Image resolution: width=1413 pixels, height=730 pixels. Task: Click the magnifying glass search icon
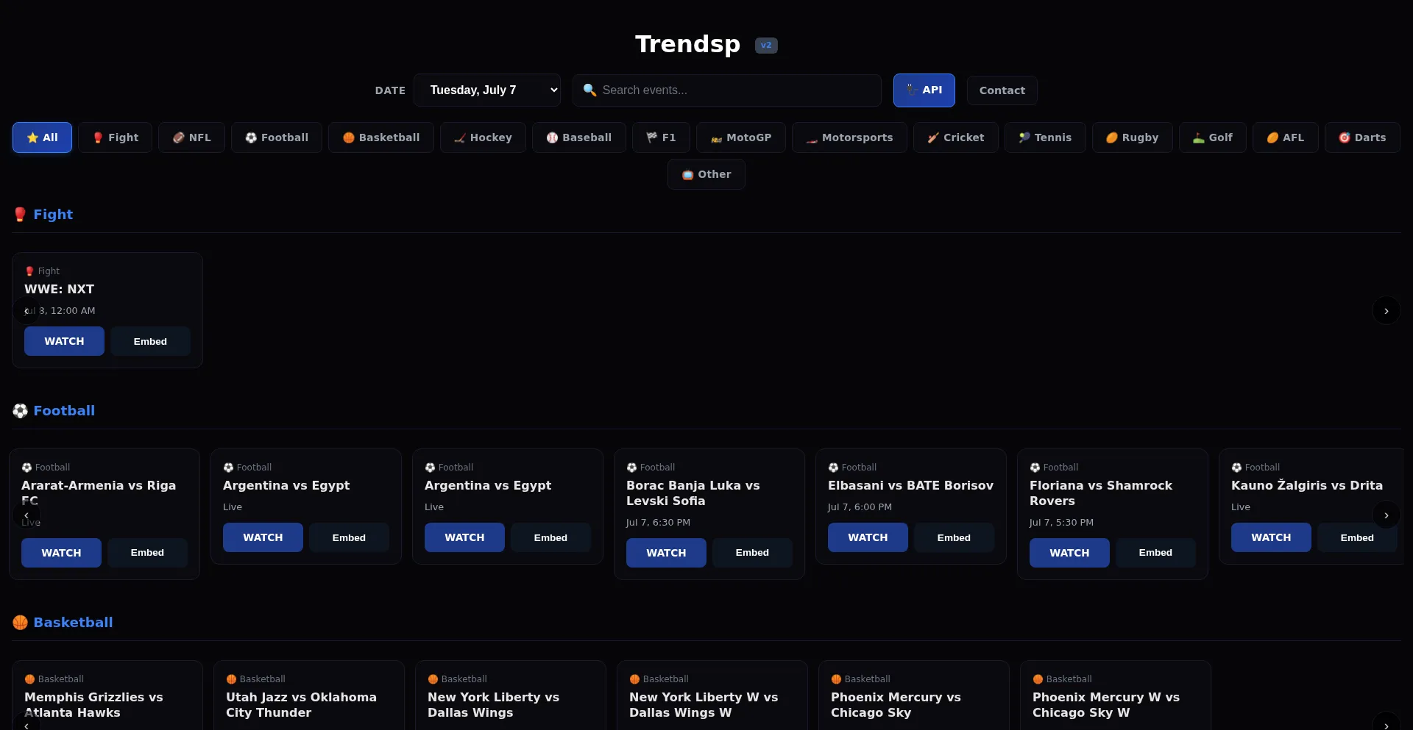pyautogui.click(x=589, y=90)
